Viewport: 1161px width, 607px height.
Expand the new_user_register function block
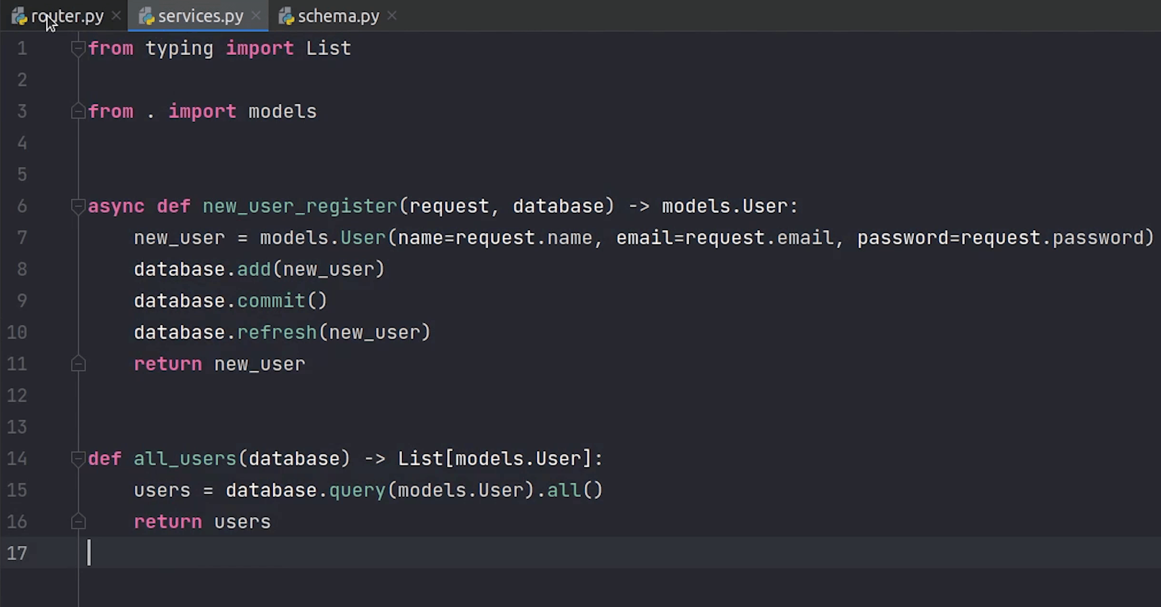(x=77, y=206)
